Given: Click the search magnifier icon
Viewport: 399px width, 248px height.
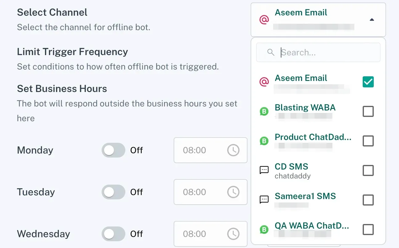Looking at the screenshot, I should pyautogui.click(x=271, y=52).
